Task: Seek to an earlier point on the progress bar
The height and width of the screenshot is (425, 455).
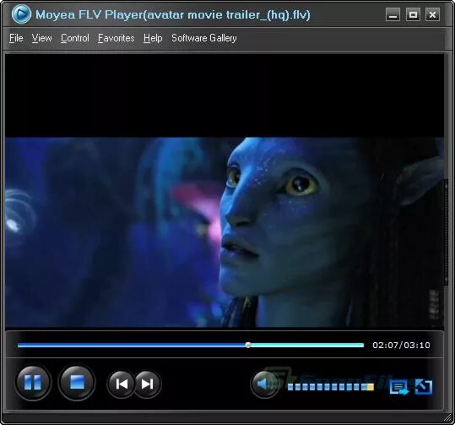Action: (131, 345)
